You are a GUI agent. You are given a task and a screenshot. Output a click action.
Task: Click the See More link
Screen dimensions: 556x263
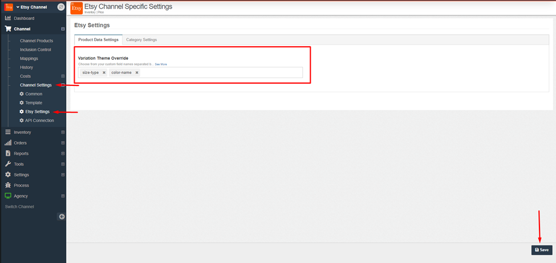[x=161, y=64]
